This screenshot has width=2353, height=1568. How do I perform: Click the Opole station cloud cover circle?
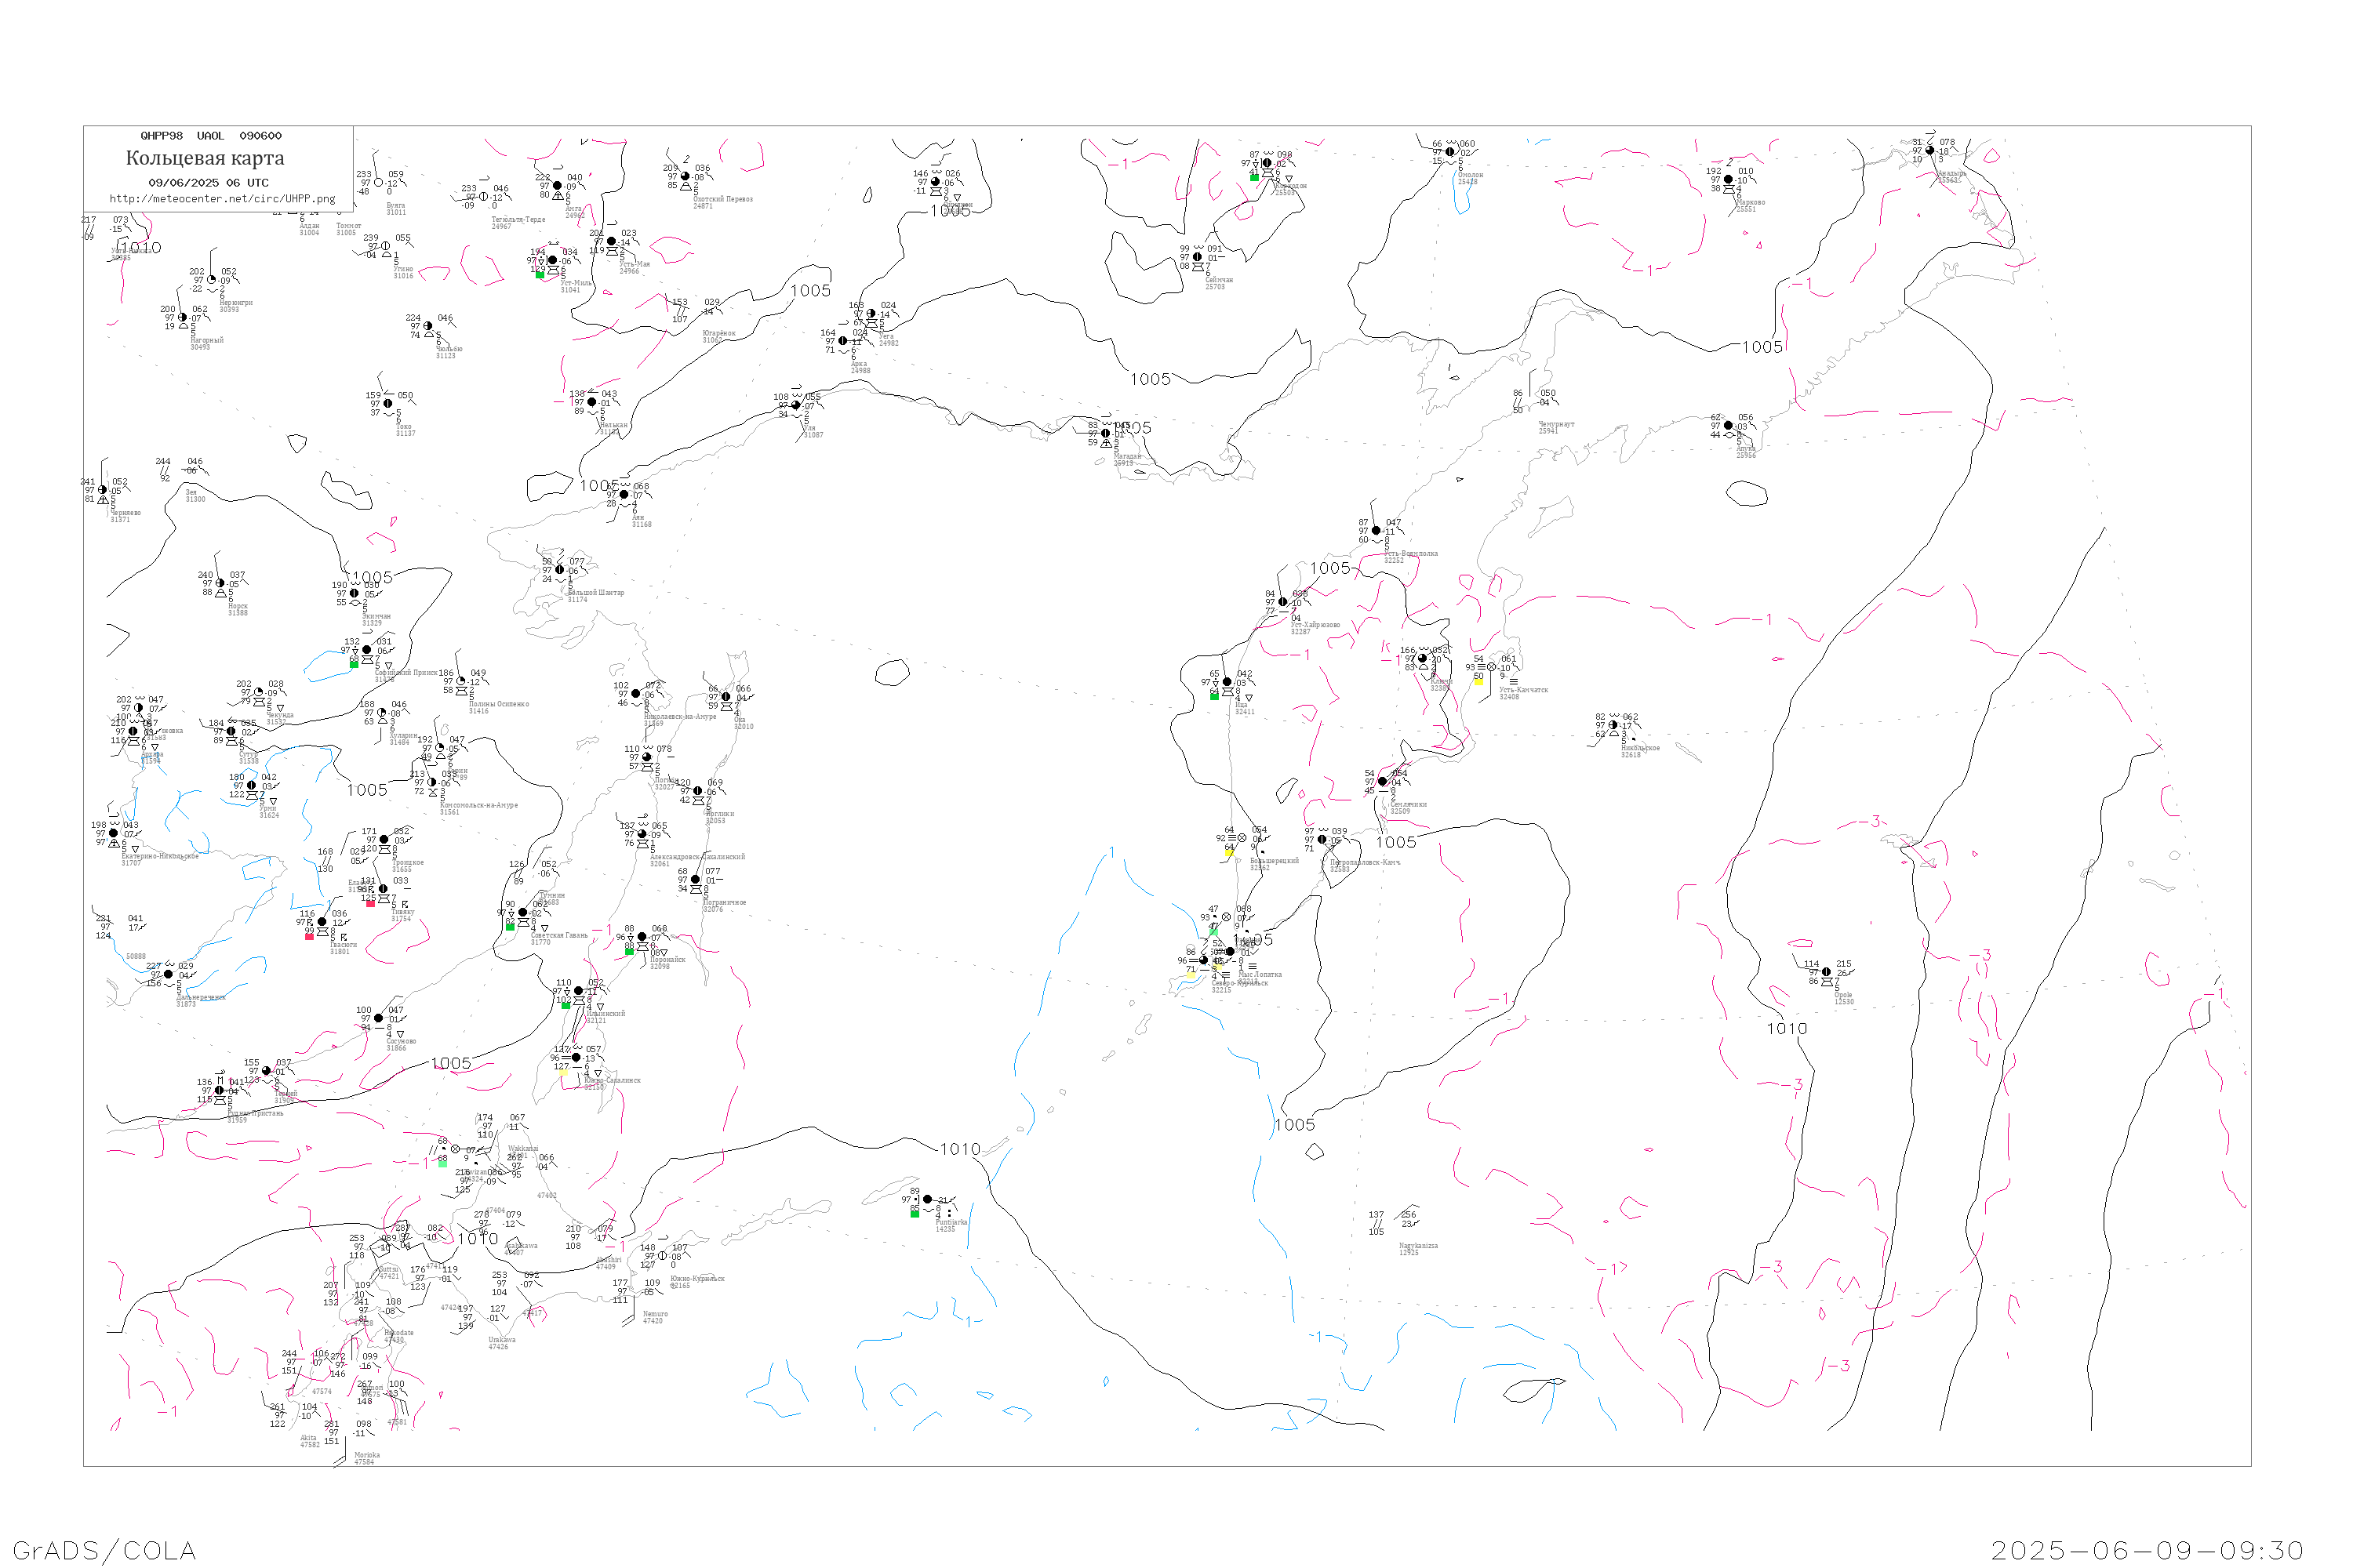tap(1826, 972)
